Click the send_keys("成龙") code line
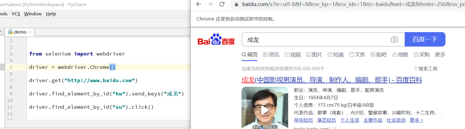The height and width of the screenshot is (129, 465). pyautogui.click(x=107, y=94)
